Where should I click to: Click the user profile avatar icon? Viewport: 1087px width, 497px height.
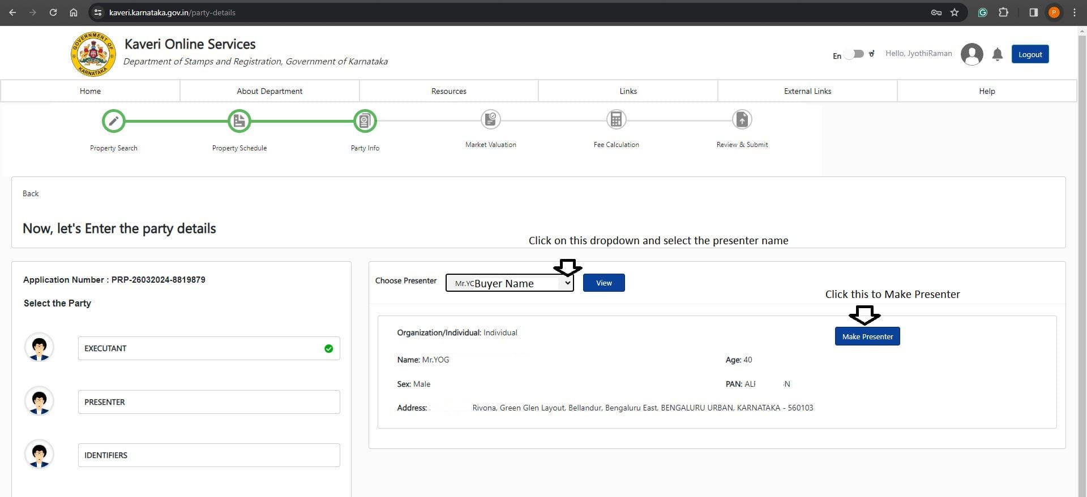(x=972, y=54)
